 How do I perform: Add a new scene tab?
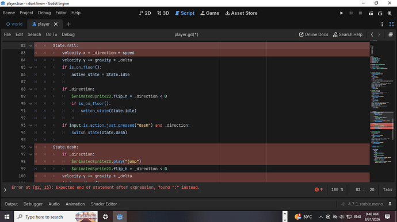[x=68, y=24]
